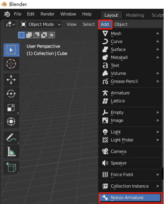Screen dimensions: 164x204
Task: Activate the Rotate tool
Action: tap(11, 93)
